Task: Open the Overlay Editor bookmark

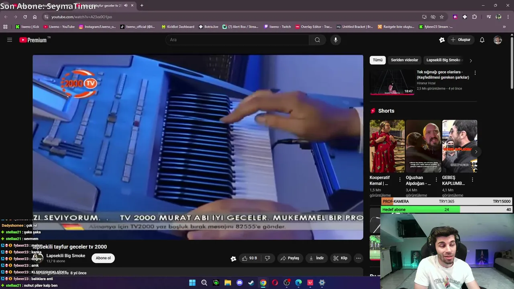Action: coord(314,27)
